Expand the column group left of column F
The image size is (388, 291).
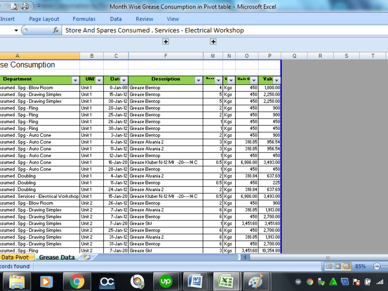click(166, 42)
